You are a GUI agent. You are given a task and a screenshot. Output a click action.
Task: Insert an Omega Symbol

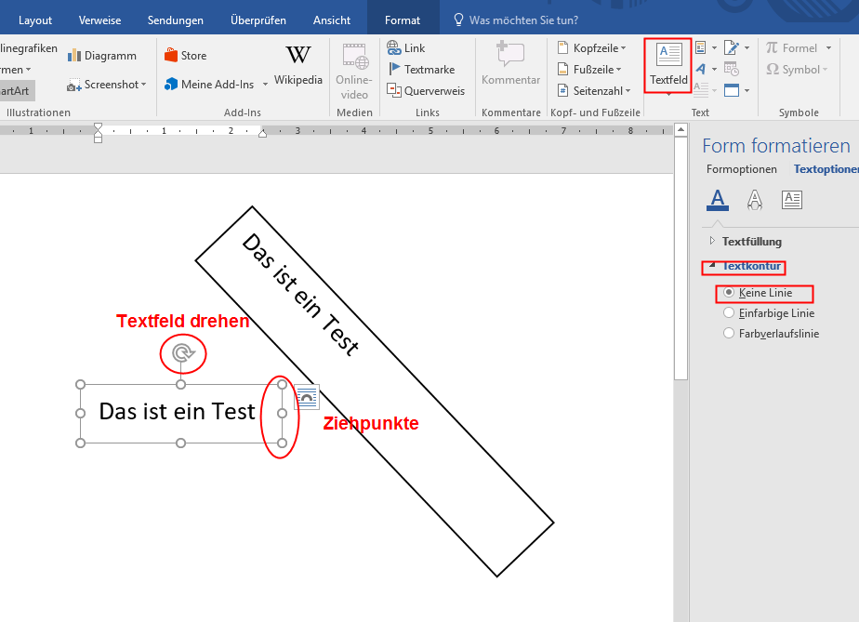799,69
